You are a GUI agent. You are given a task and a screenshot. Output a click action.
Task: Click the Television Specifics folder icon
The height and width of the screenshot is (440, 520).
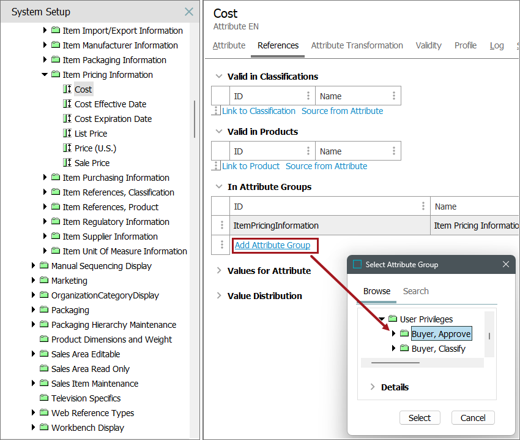tap(44, 398)
